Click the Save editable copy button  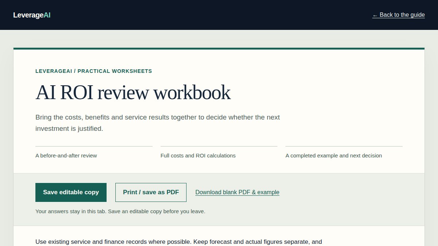pos(71,192)
